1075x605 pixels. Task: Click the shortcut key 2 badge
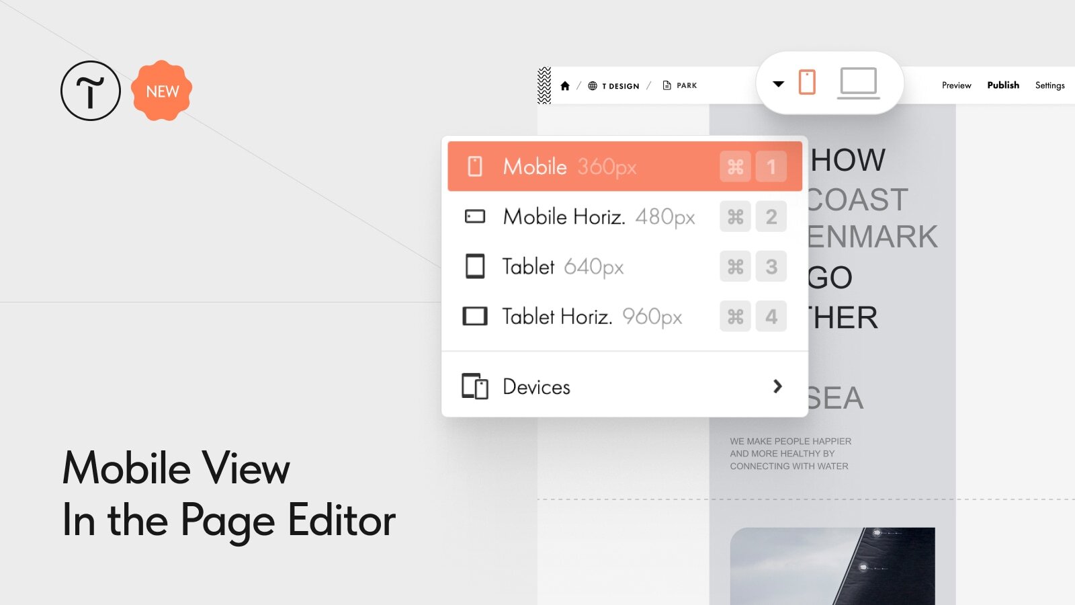point(771,216)
